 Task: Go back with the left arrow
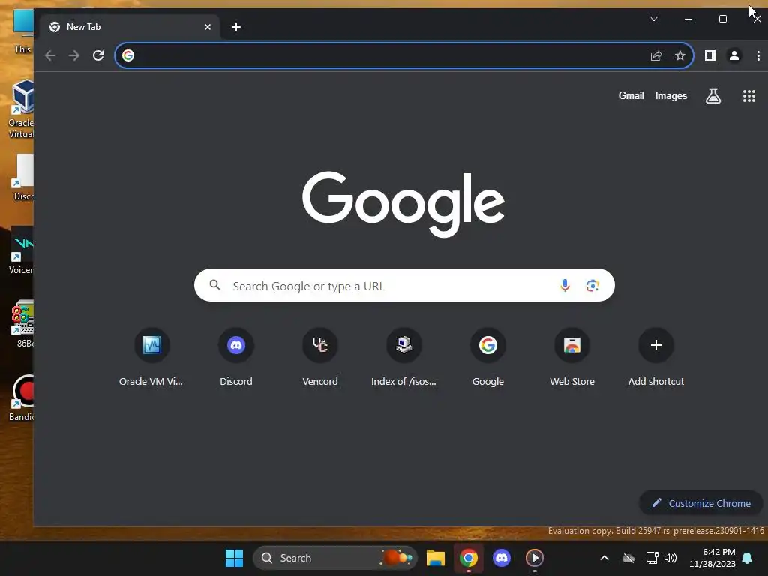pos(50,55)
